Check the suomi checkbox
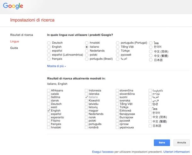This screenshot has height=155, width=192. [x=117, y=97]
